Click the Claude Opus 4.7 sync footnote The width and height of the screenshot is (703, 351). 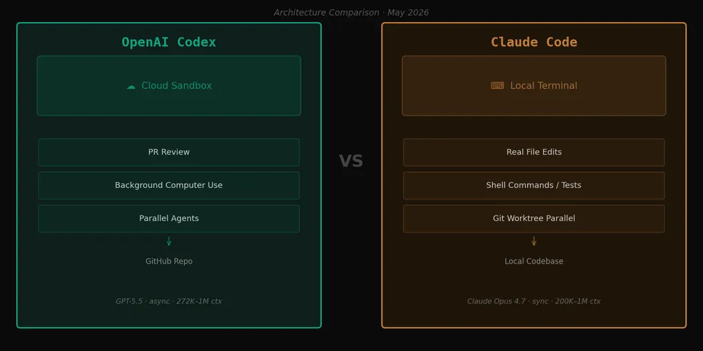tap(534, 301)
